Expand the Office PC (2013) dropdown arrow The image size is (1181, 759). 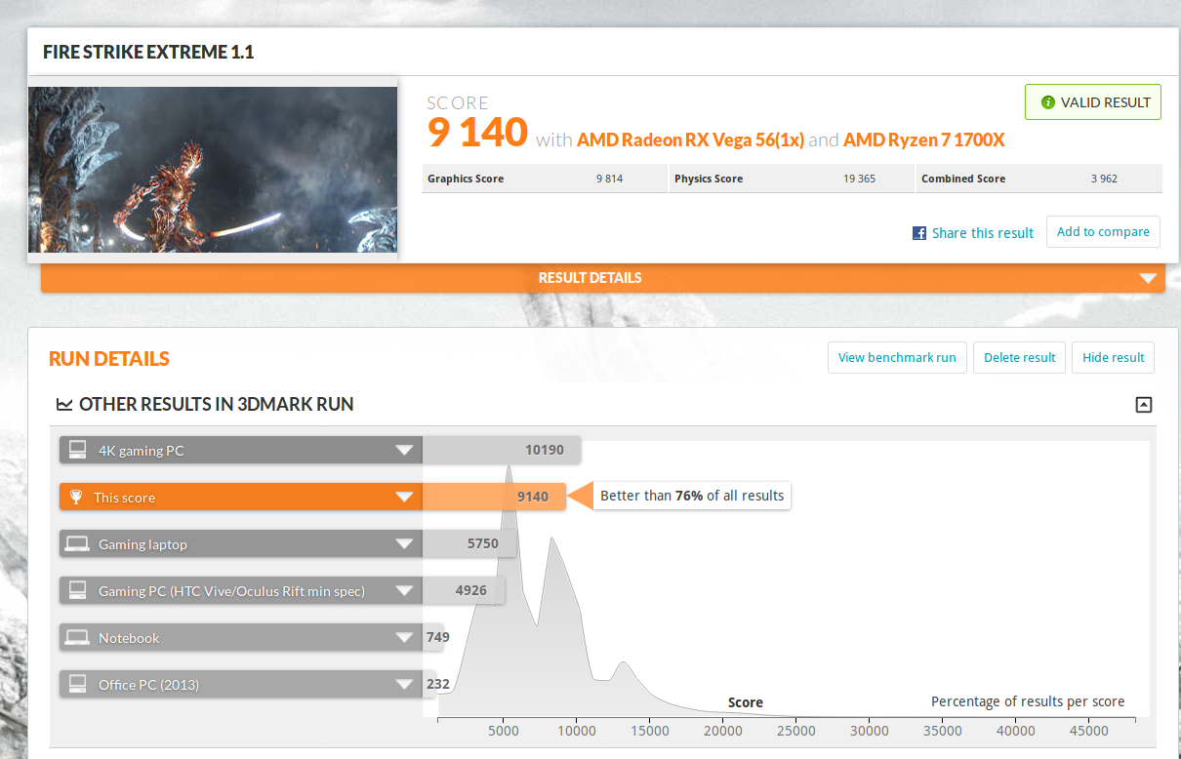click(404, 685)
